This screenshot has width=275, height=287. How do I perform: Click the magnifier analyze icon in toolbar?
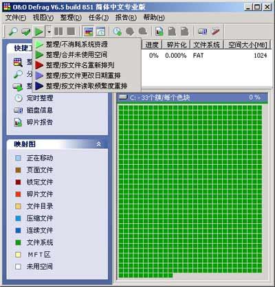(13, 32)
